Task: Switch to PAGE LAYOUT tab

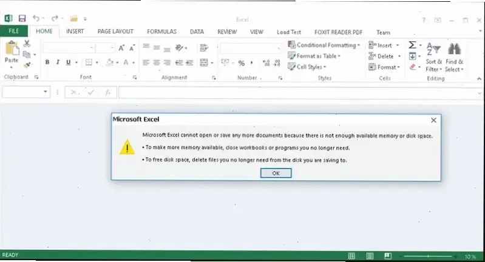Action: coord(115,32)
